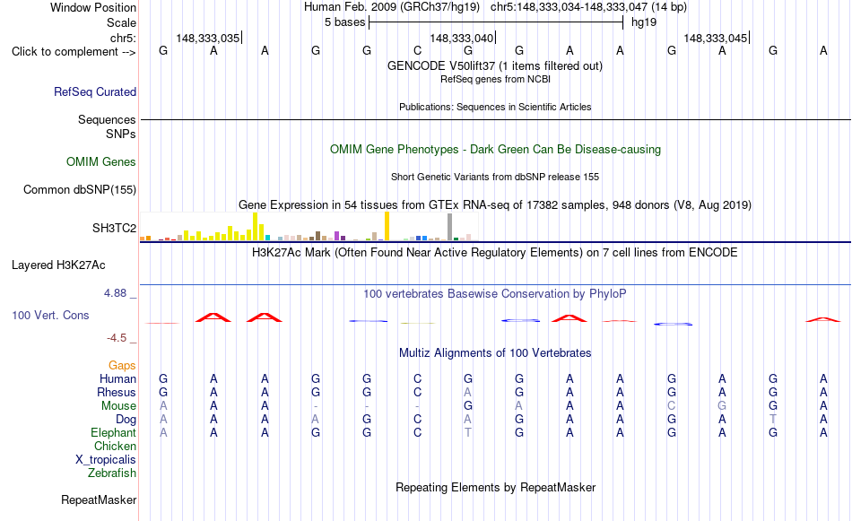852x521 pixels.
Task: Click the '5 bases' scale text
Action: [x=344, y=22]
